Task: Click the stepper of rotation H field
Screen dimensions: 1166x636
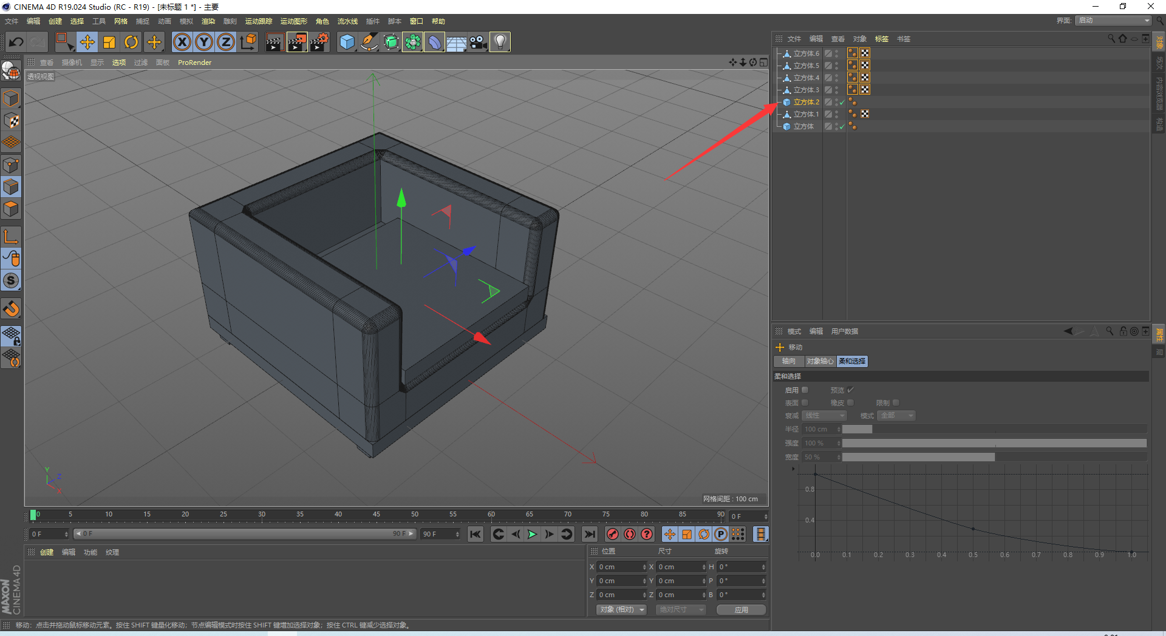Action: tap(763, 567)
